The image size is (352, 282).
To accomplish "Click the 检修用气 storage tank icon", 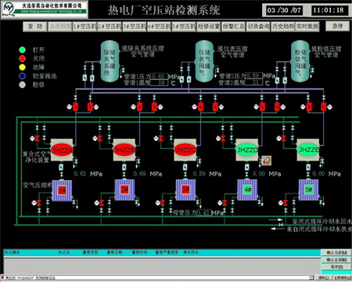I will tap(300, 61).
